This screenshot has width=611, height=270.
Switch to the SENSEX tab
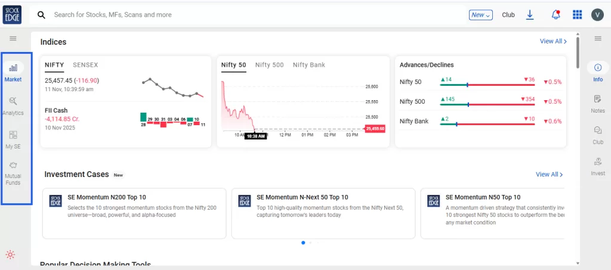[85, 65]
